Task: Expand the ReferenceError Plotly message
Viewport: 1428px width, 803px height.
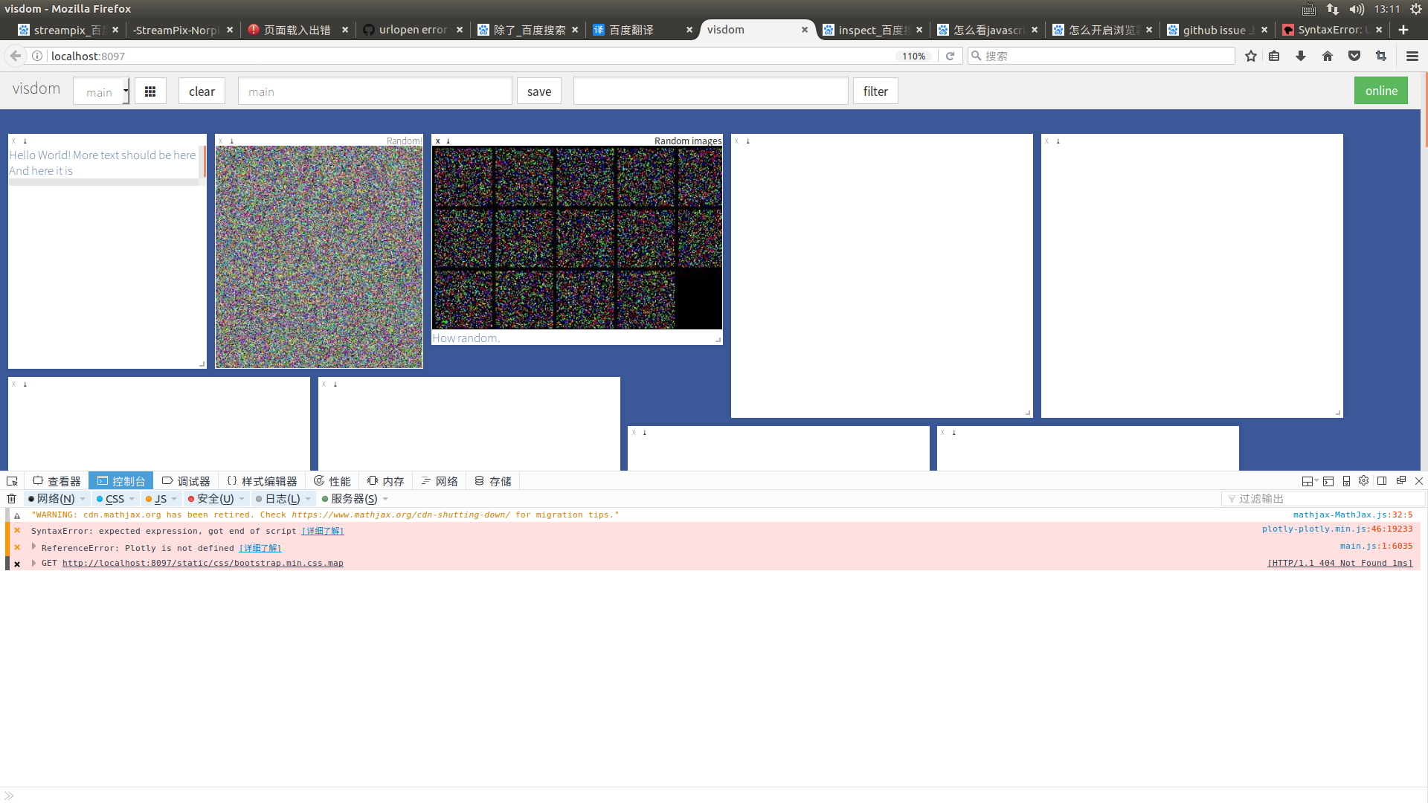Action: [33, 547]
